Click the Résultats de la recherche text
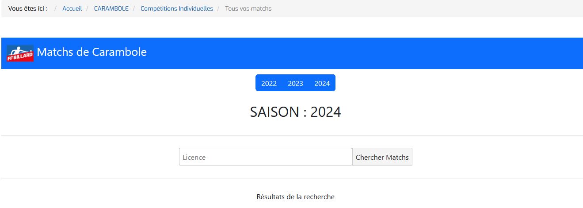Image resolution: width=583 pixels, height=208 pixels. click(295, 196)
